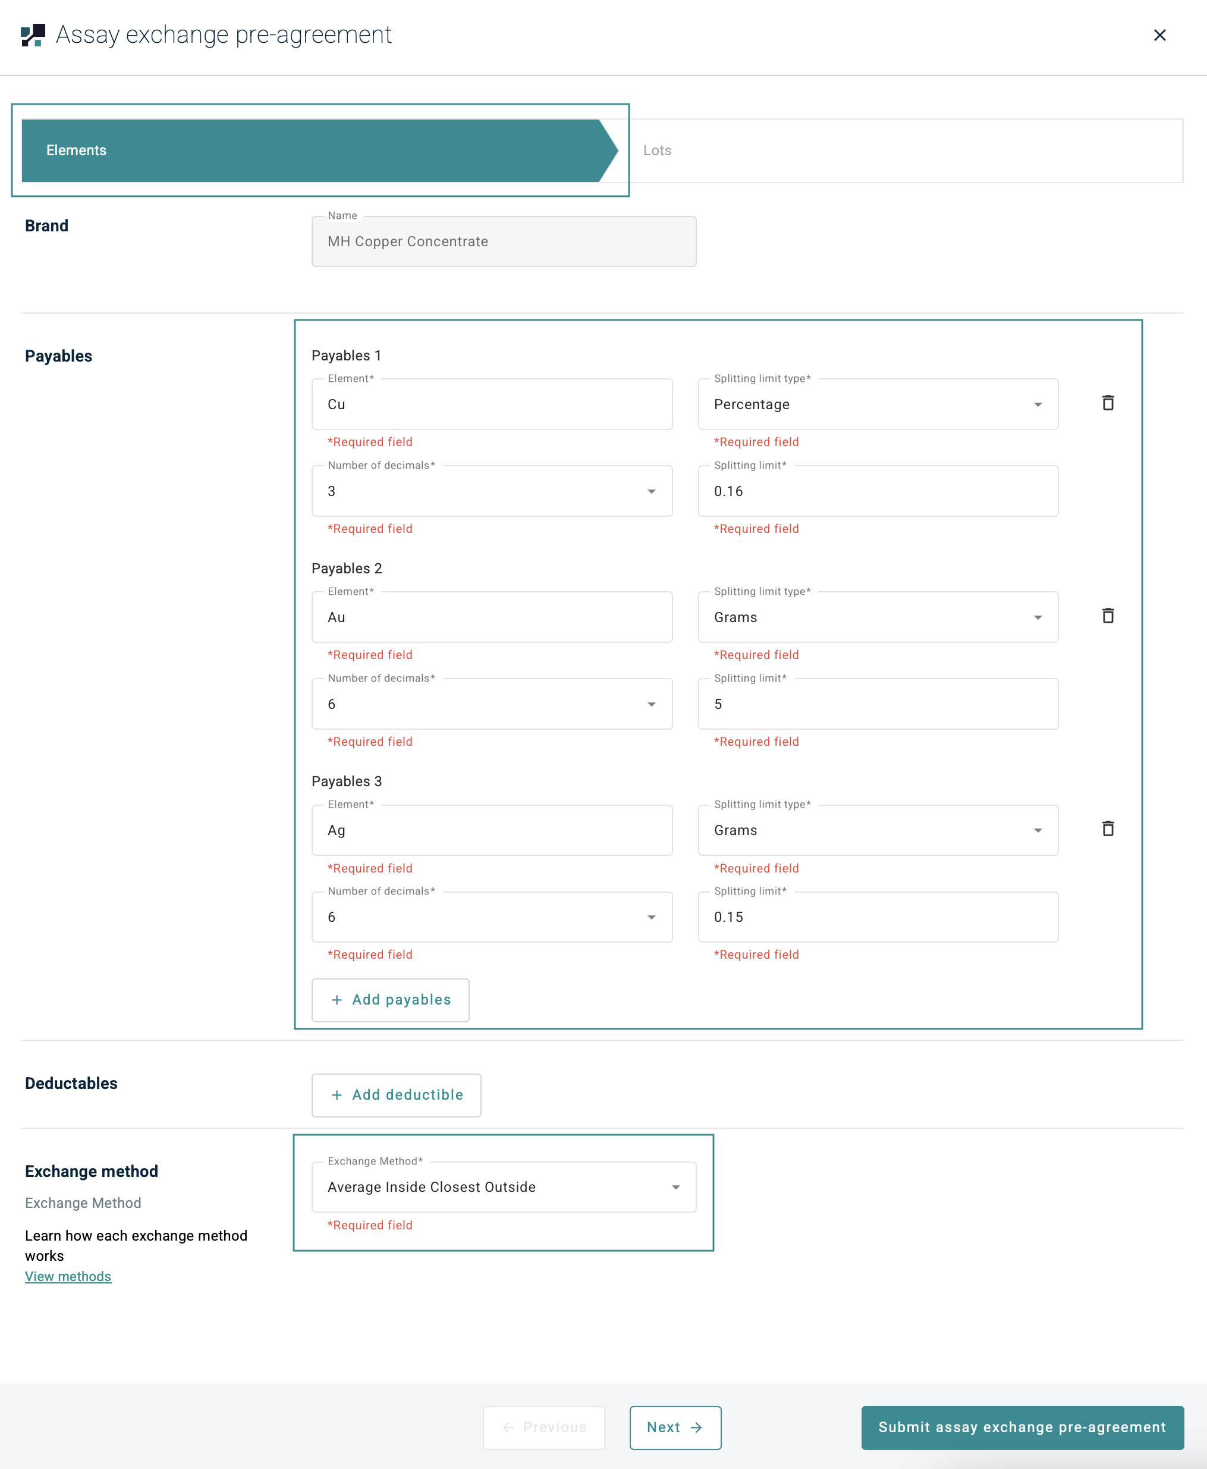Click the Au element input field

[x=492, y=617]
